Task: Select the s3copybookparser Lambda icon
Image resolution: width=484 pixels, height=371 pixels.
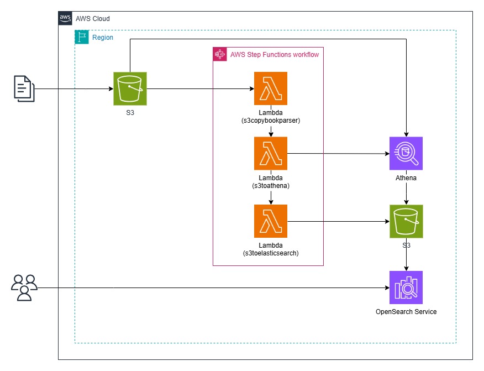Action: point(271,88)
